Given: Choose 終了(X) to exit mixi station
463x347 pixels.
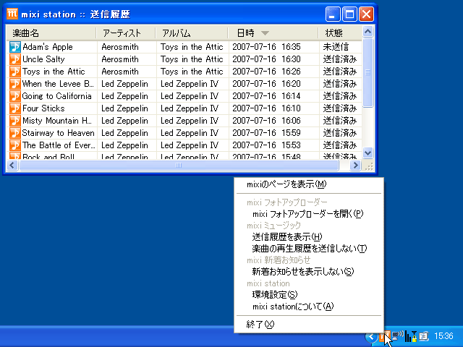Looking at the screenshot, I should tap(309, 325).
